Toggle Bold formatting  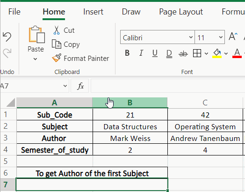[x=127, y=53]
